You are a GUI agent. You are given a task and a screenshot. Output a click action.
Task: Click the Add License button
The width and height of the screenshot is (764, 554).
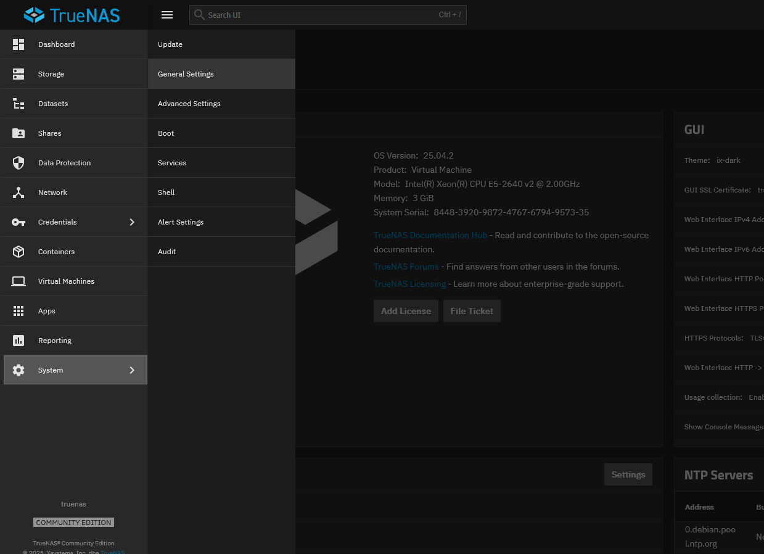click(x=406, y=311)
